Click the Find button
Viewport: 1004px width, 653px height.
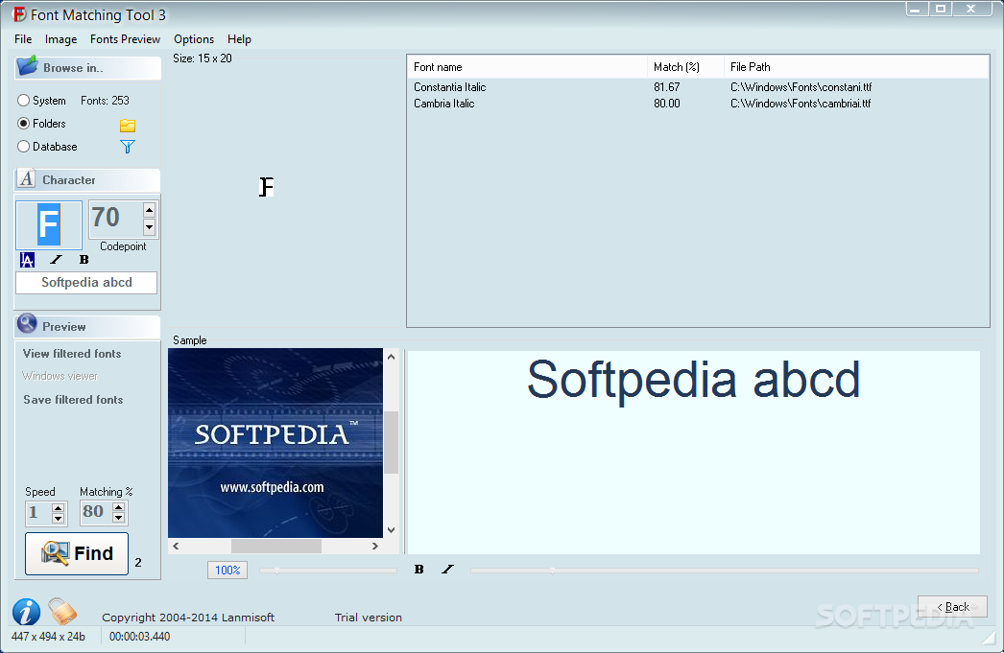click(x=77, y=553)
